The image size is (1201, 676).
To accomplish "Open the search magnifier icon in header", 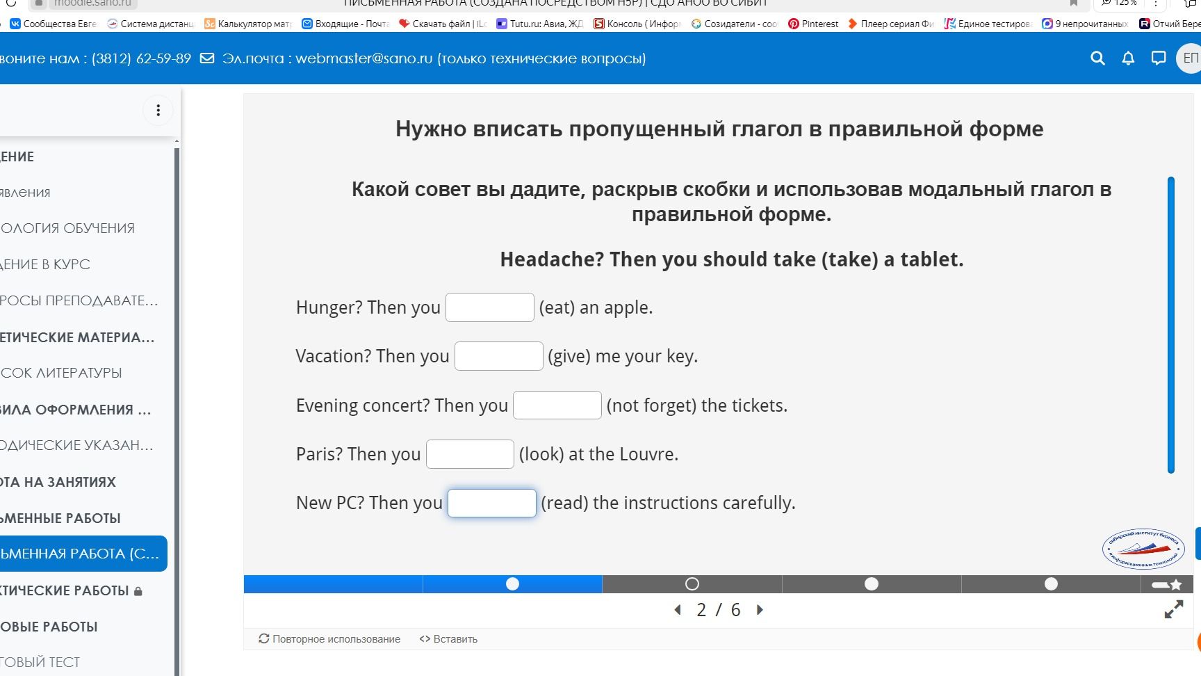I will click(x=1097, y=58).
